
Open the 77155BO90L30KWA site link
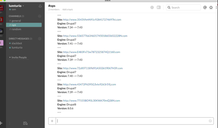coord(92,100)
